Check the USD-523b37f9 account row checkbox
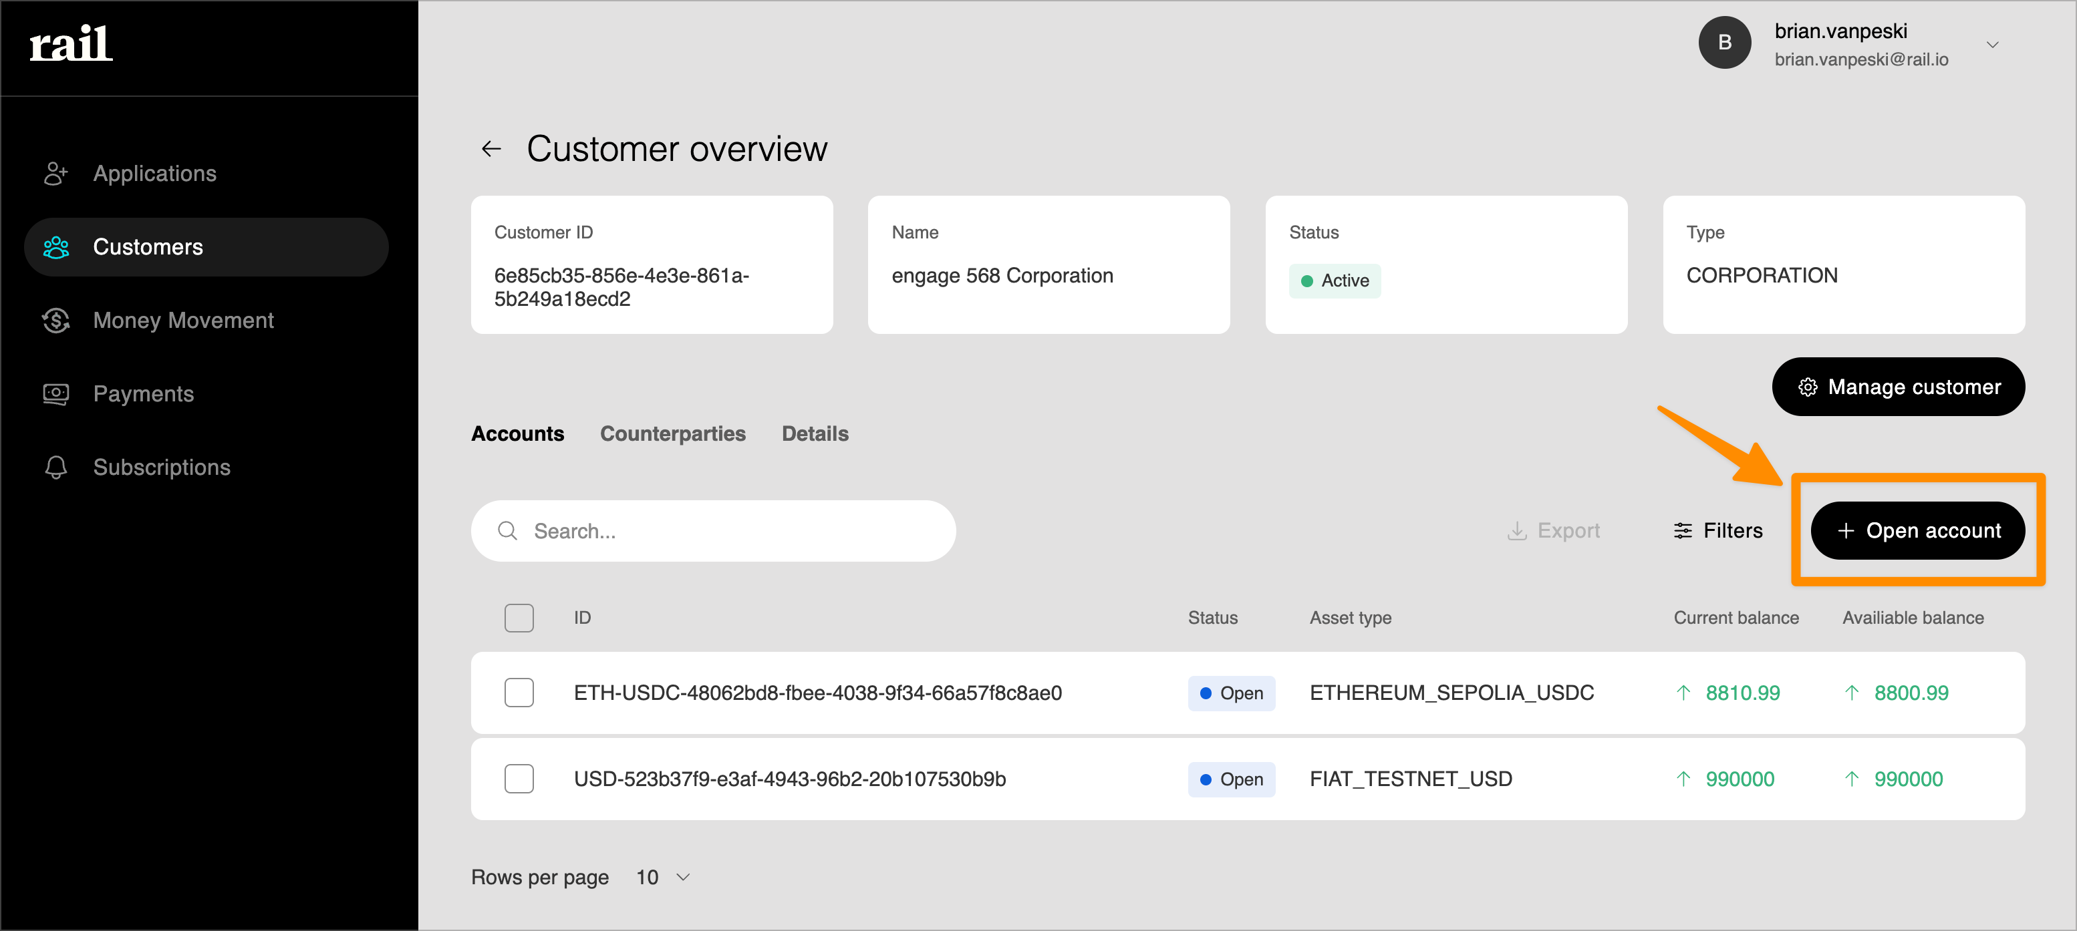 [x=519, y=779]
